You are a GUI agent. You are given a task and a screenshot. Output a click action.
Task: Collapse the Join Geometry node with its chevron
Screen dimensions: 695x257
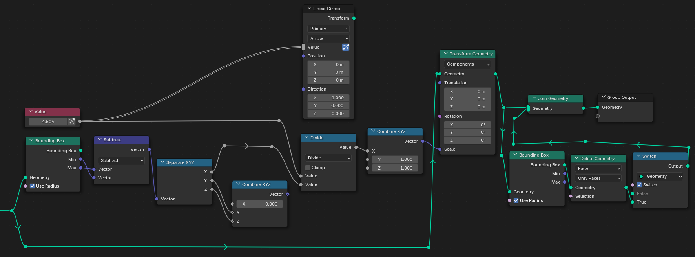coord(534,98)
